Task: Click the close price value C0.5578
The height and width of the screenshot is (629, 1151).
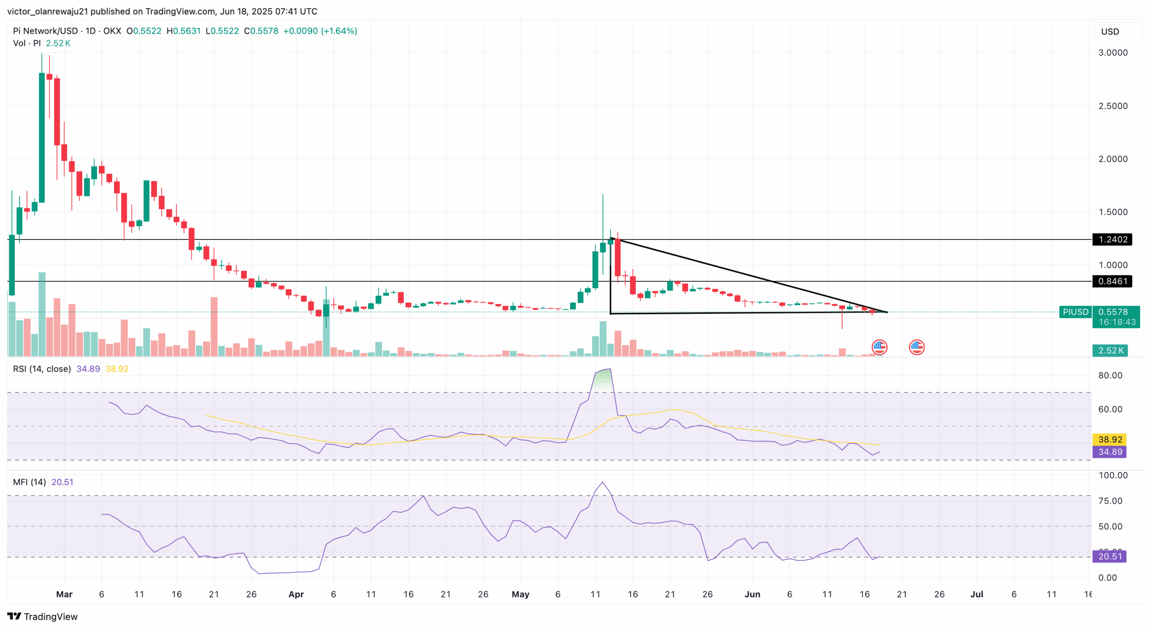Action: coord(261,31)
